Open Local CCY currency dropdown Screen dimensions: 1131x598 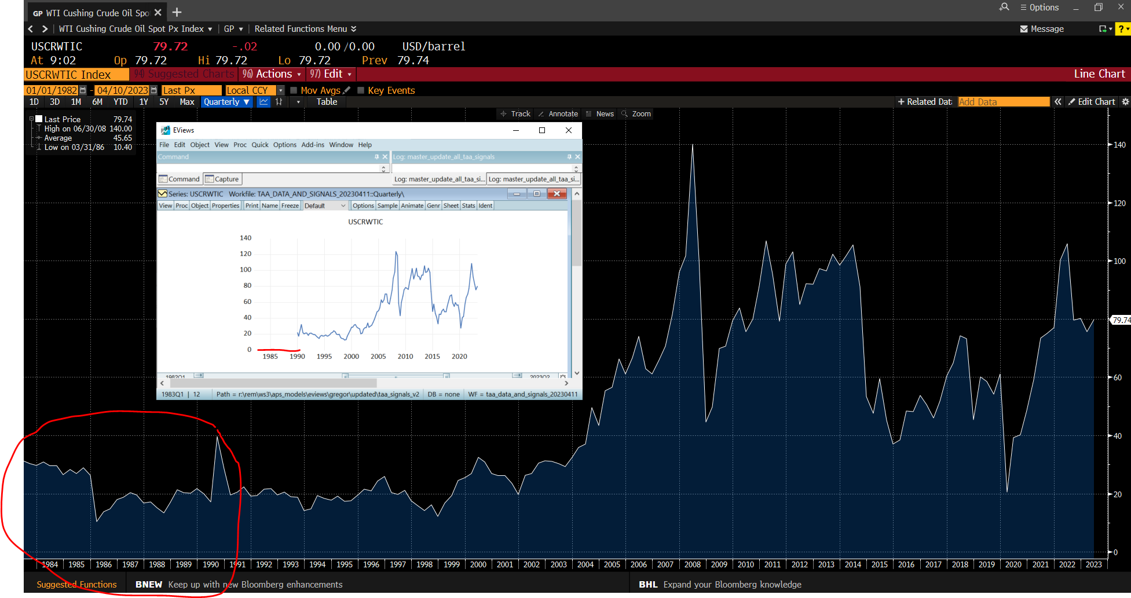click(x=281, y=90)
